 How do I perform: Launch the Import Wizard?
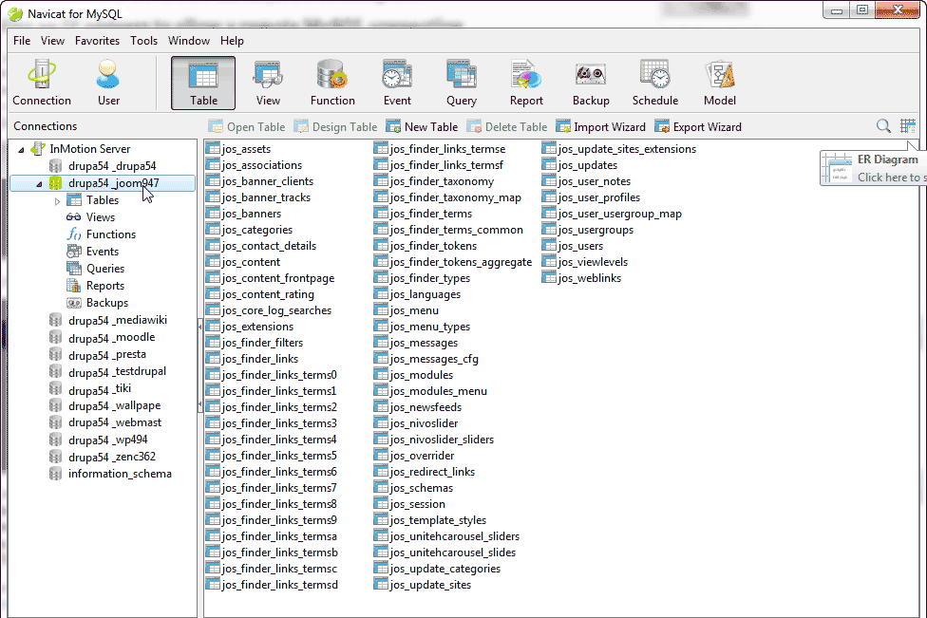pos(600,127)
